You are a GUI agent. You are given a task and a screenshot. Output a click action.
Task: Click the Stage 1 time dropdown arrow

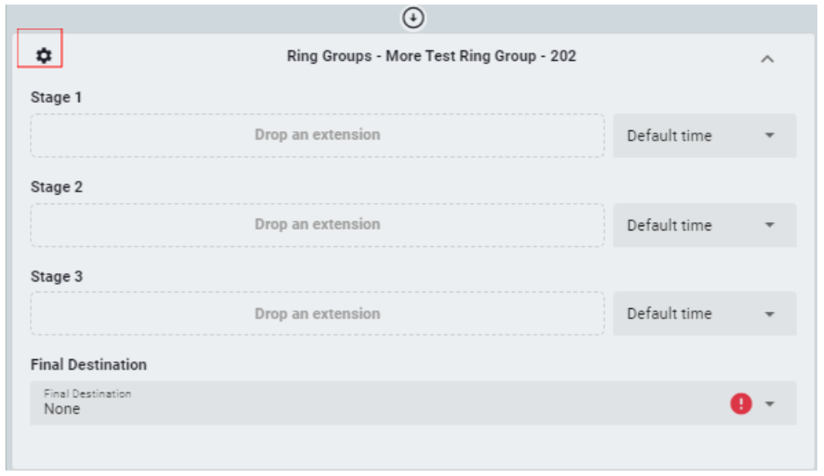click(770, 136)
